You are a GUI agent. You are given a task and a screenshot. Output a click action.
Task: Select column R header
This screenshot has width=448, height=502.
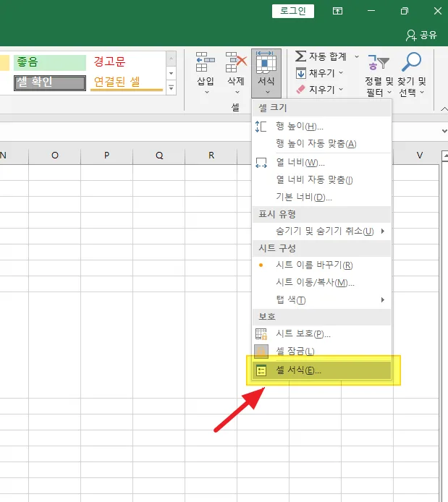click(211, 156)
